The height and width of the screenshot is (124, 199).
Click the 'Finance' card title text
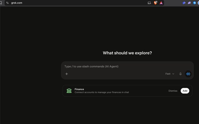[79, 89]
